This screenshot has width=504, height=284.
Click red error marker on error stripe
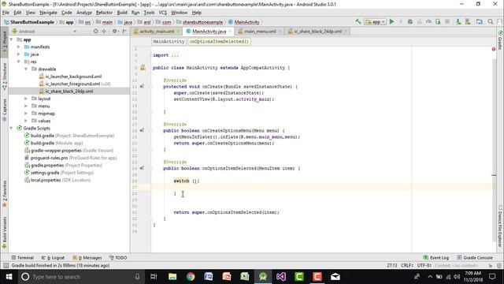pyautogui.click(x=494, y=175)
